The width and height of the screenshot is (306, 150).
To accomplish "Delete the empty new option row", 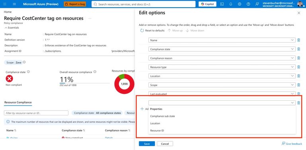I will coord(298,103).
